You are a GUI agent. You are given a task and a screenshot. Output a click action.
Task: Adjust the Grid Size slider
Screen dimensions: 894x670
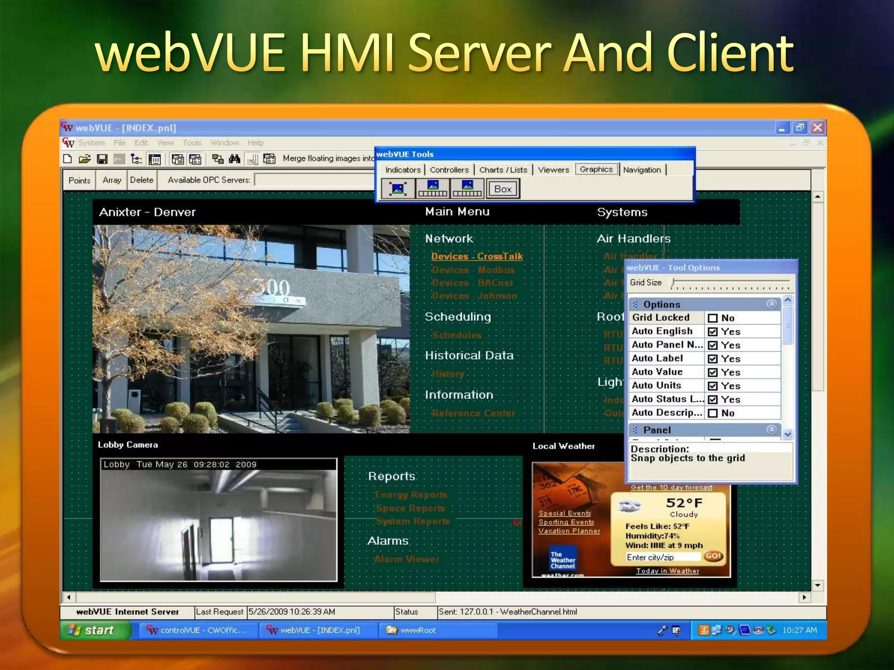[x=674, y=282]
